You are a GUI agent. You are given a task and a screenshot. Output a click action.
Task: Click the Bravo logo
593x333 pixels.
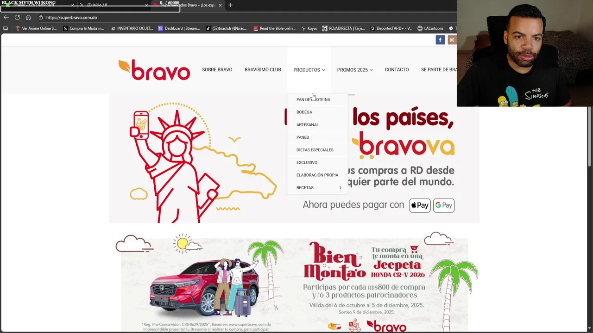pyautogui.click(x=154, y=70)
